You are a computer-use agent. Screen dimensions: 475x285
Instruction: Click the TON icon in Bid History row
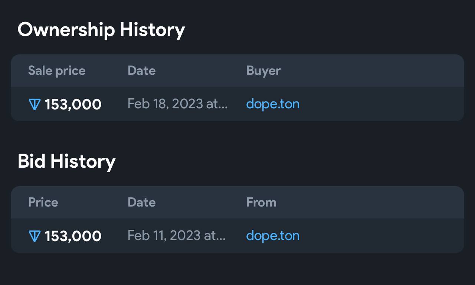point(34,236)
